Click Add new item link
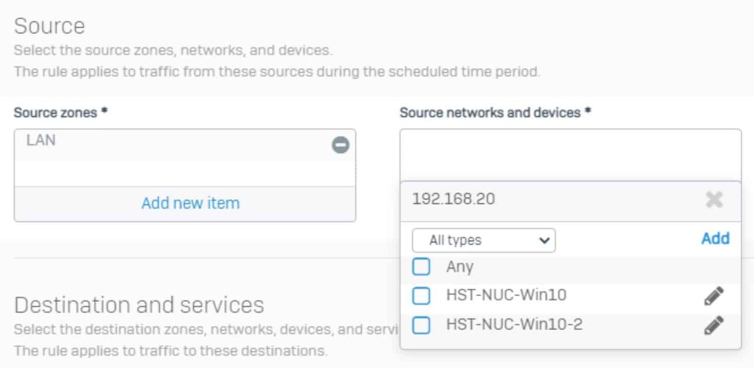The height and width of the screenshot is (368, 754). (191, 203)
